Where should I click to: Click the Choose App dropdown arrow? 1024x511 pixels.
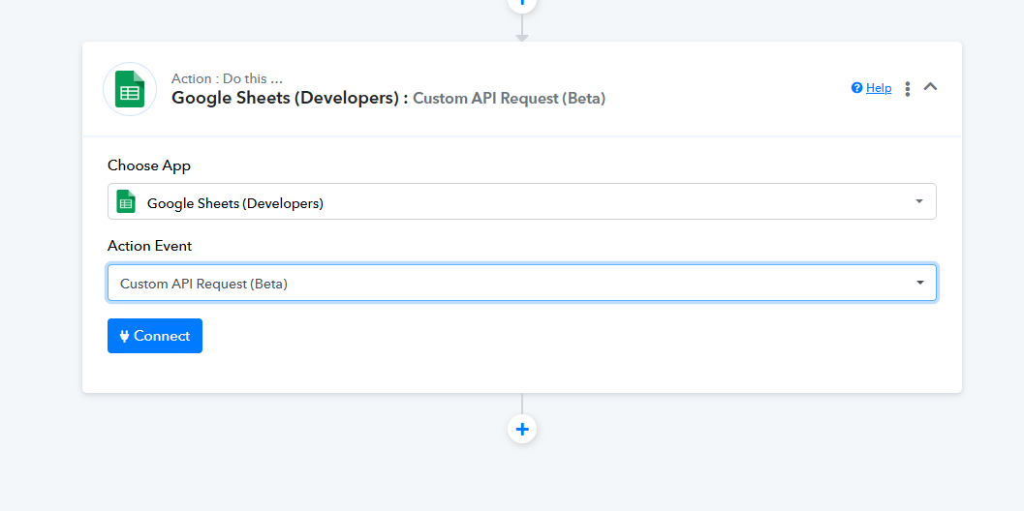coord(919,201)
